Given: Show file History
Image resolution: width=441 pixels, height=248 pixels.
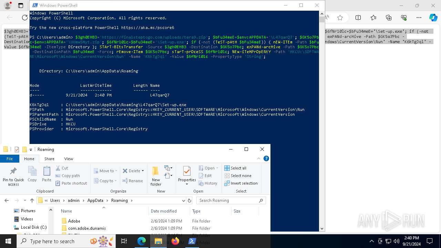Looking at the screenshot, I should click(208, 183).
